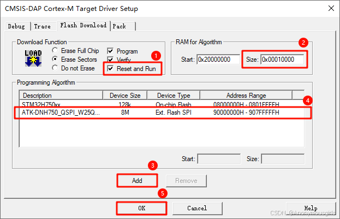The width and height of the screenshot is (340, 219).
Task: Close the Target Driver Setup dialog
Action: [x=331, y=8]
